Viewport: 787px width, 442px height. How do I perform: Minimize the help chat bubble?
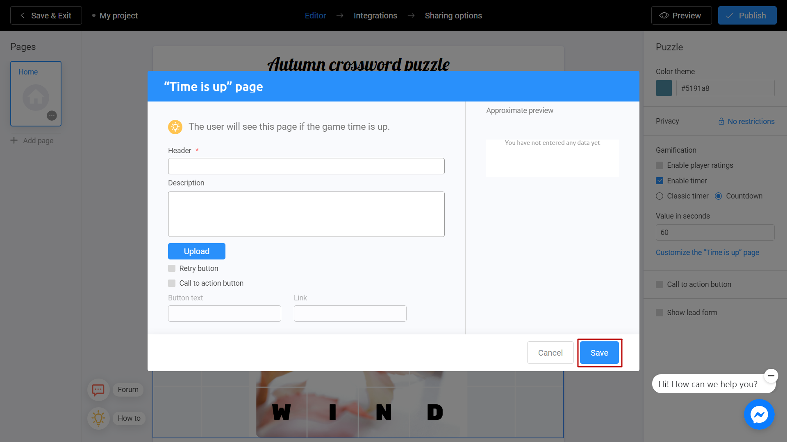[771, 376]
